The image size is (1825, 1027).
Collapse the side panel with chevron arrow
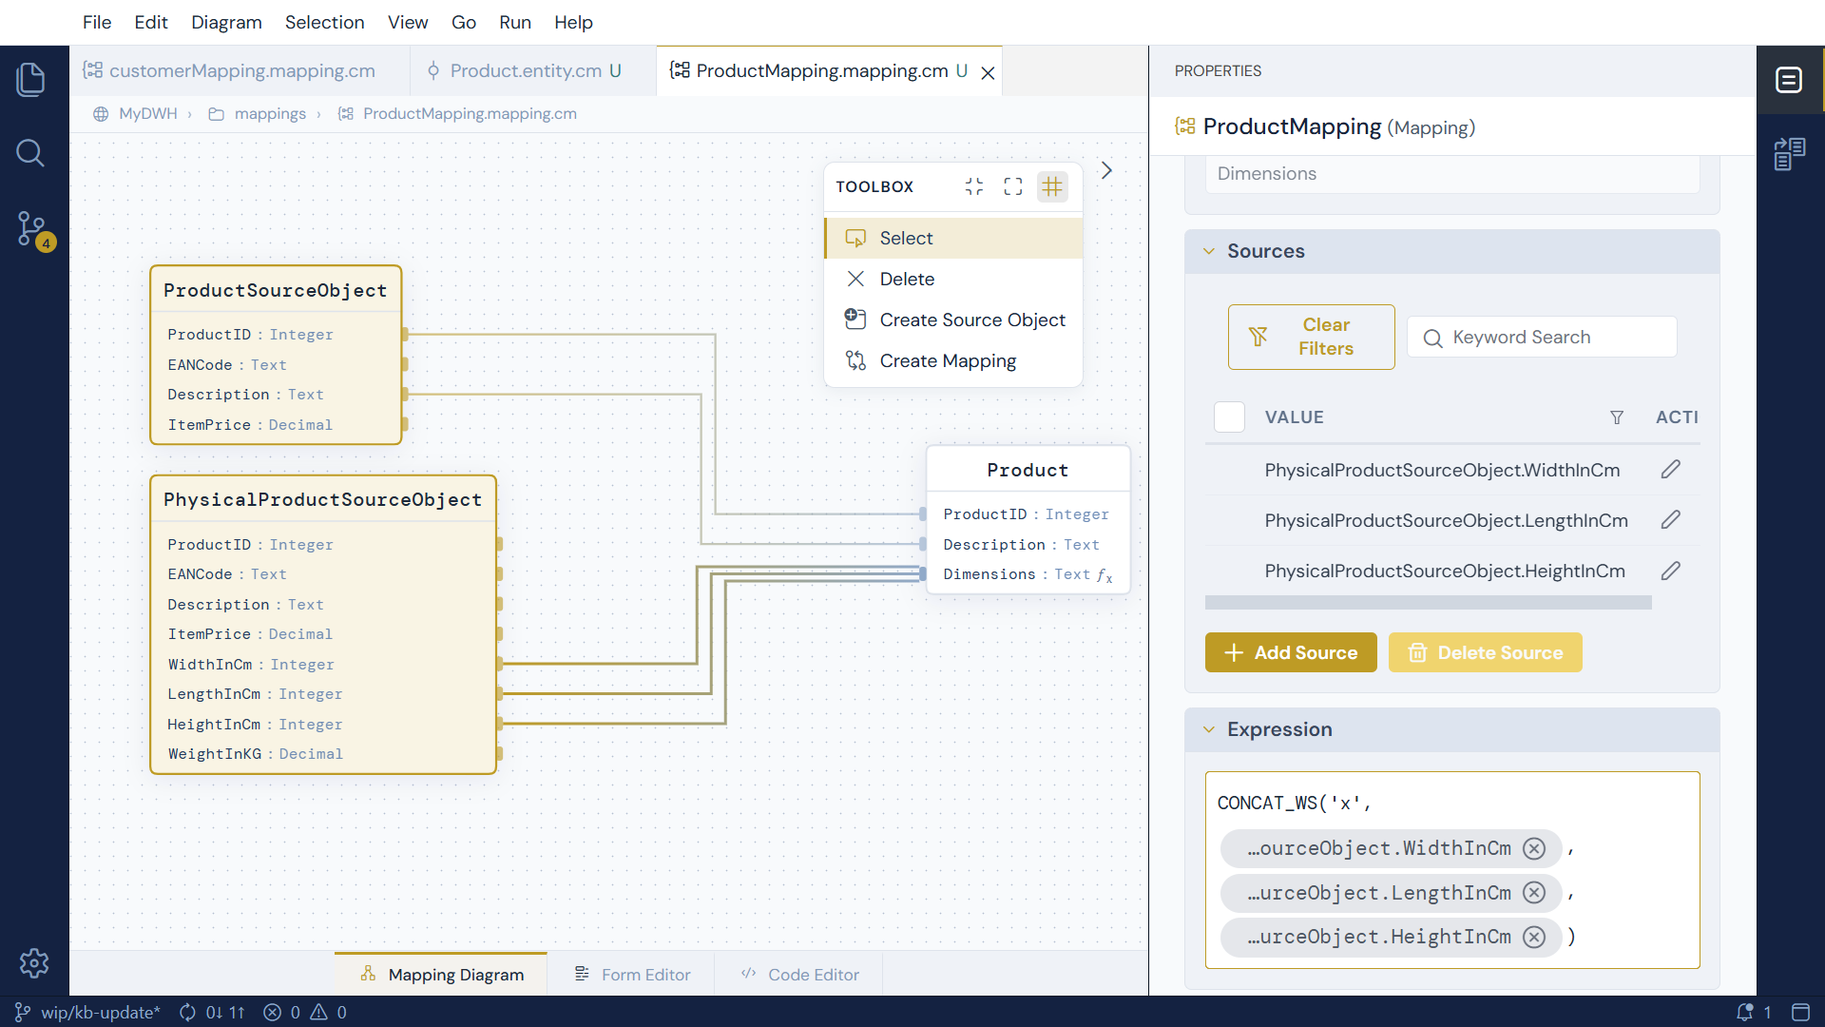(1106, 170)
